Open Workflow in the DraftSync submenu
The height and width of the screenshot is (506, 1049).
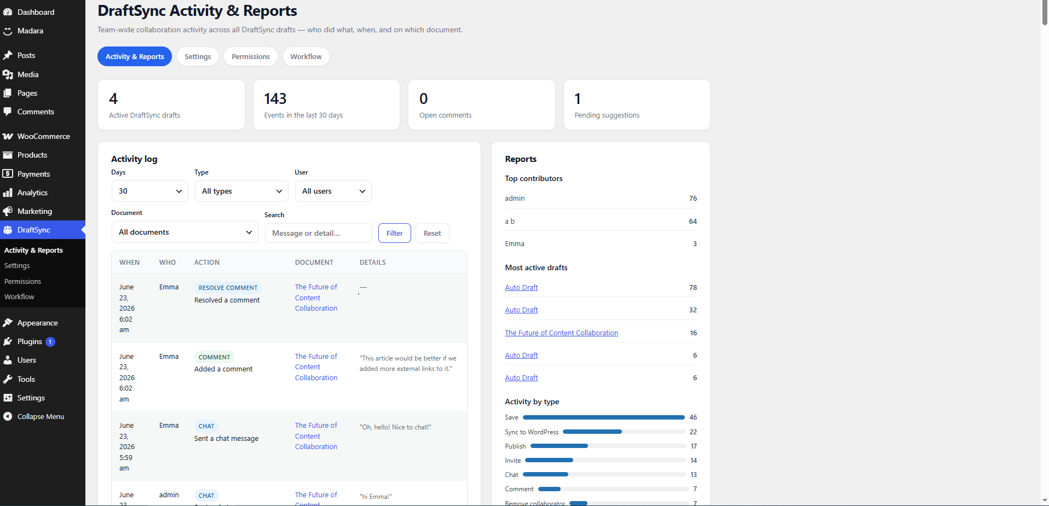tap(19, 296)
